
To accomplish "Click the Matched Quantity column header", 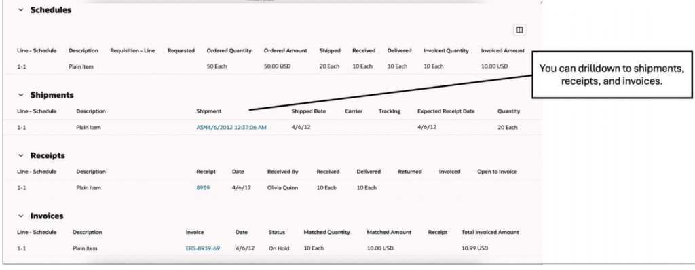I will pyautogui.click(x=326, y=232).
